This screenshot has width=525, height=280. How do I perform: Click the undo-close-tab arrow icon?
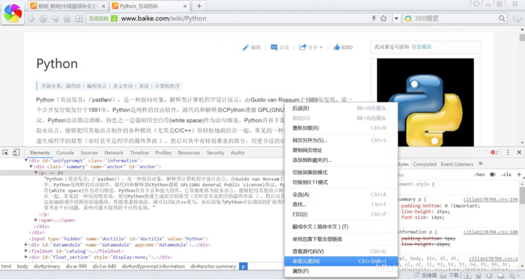55,19
